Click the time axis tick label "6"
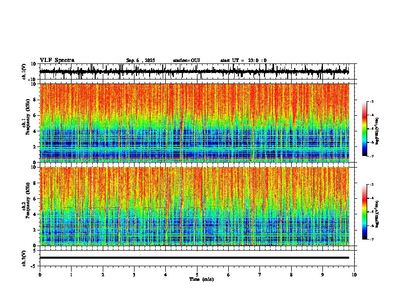Viewport: 399px width, 308px height. tap(229, 275)
